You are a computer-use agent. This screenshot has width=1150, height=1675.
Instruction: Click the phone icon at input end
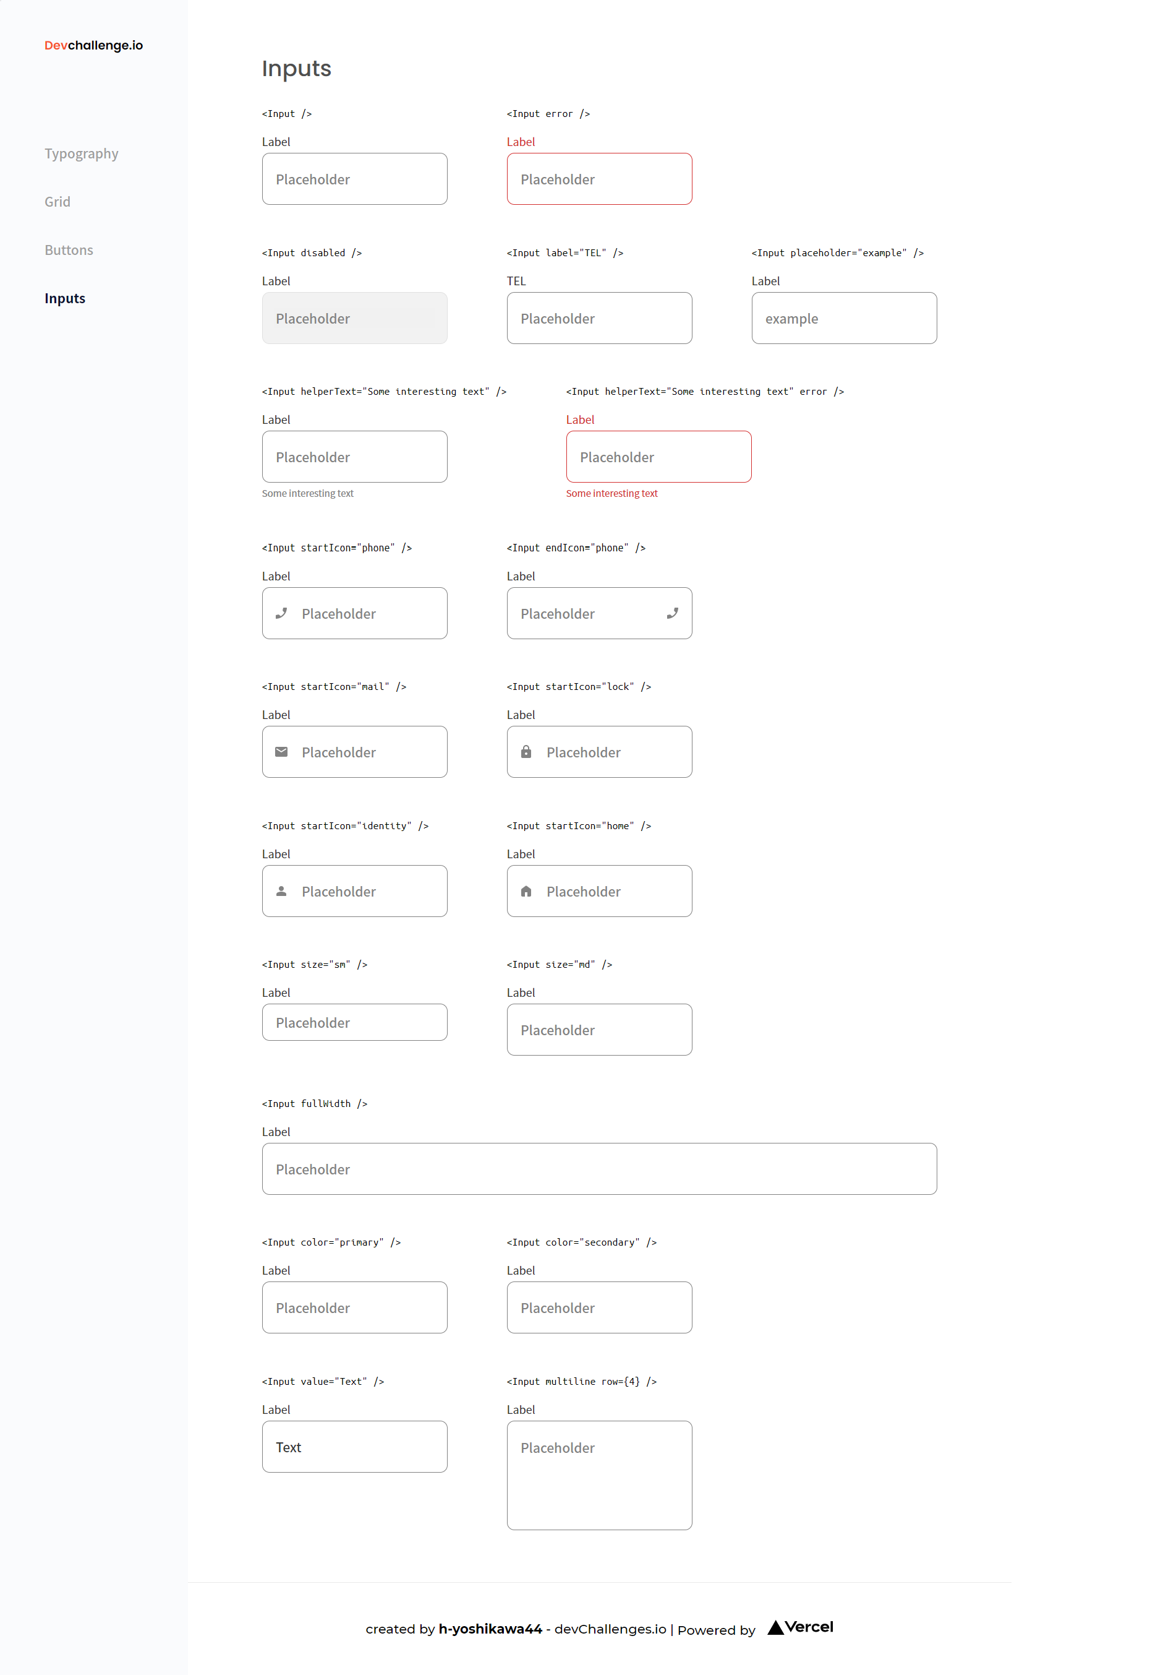coord(671,613)
